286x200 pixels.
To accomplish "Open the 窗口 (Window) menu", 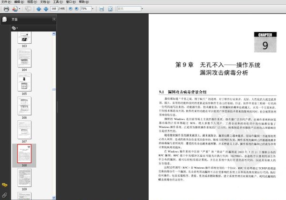I will tap(71, 2).
